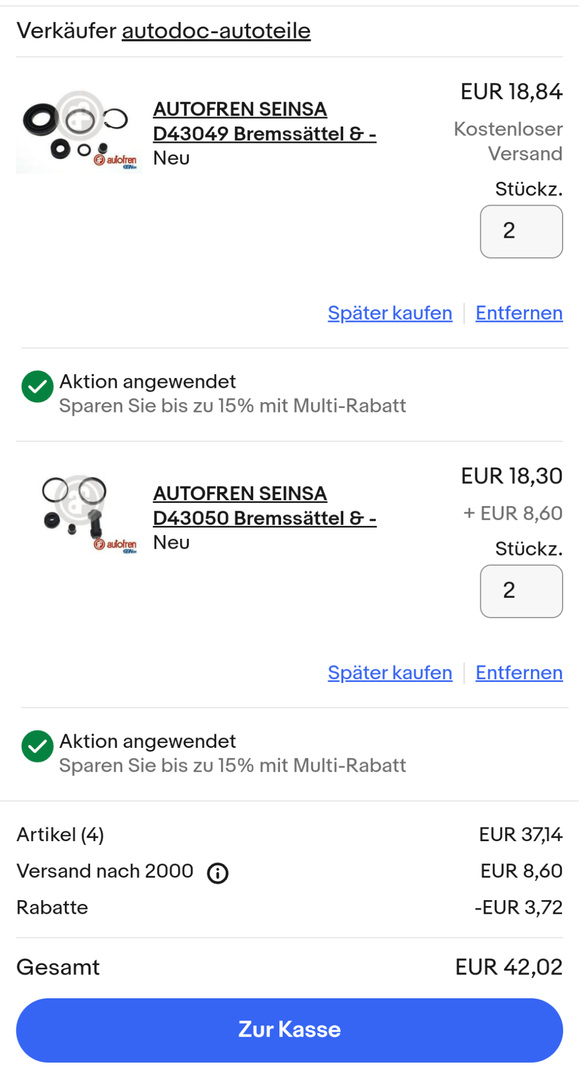Click the Aktion angewendet heading under D43050

pyautogui.click(x=147, y=741)
